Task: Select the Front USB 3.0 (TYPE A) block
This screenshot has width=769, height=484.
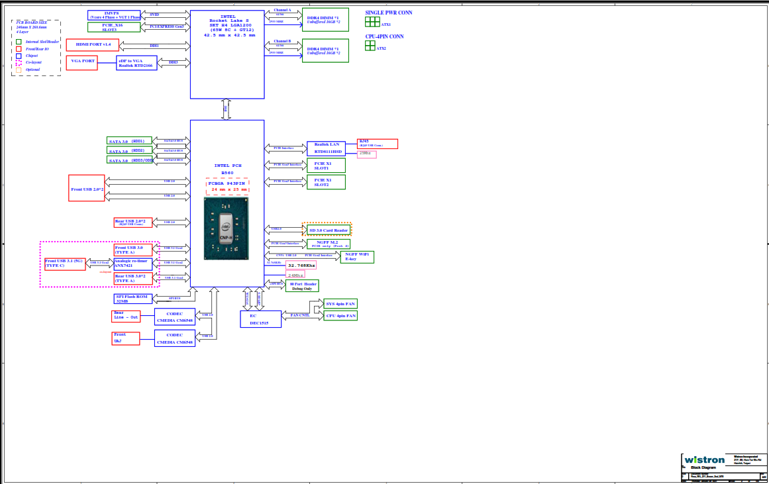Action: pos(133,250)
